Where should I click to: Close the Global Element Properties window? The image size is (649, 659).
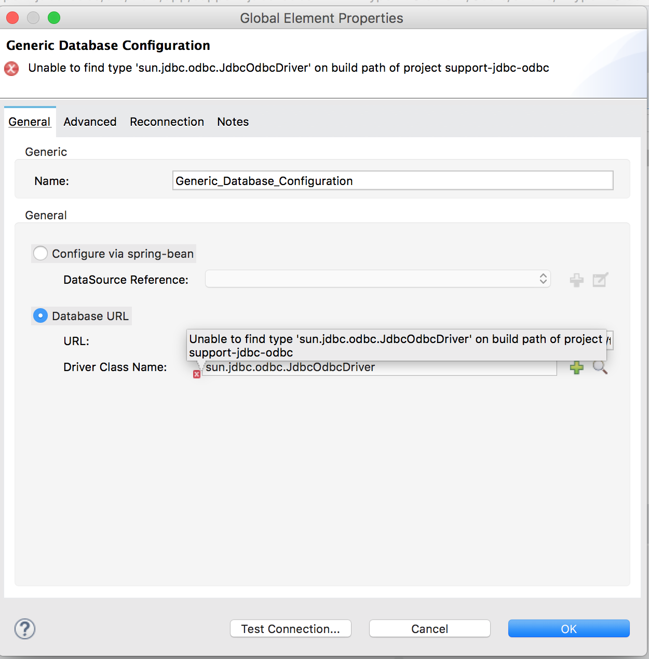(12, 18)
